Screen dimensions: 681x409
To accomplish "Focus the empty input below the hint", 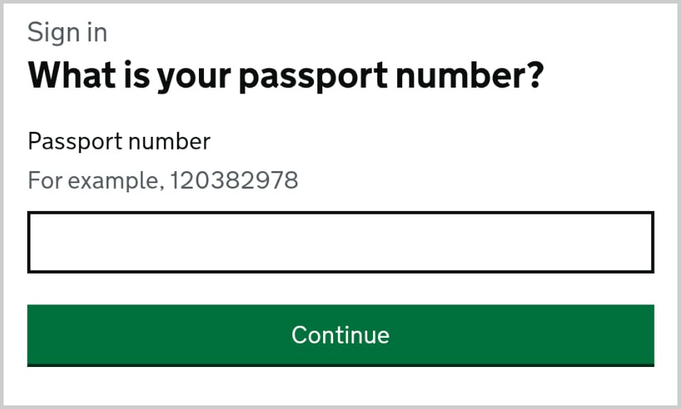I will tap(340, 242).
